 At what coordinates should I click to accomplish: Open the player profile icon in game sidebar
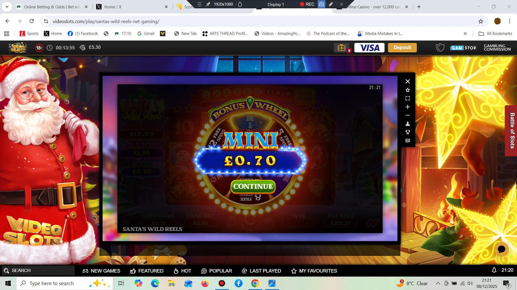point(408,124)
